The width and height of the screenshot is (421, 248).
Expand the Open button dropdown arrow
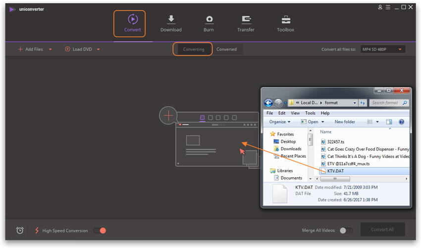(x=323, y=122)
